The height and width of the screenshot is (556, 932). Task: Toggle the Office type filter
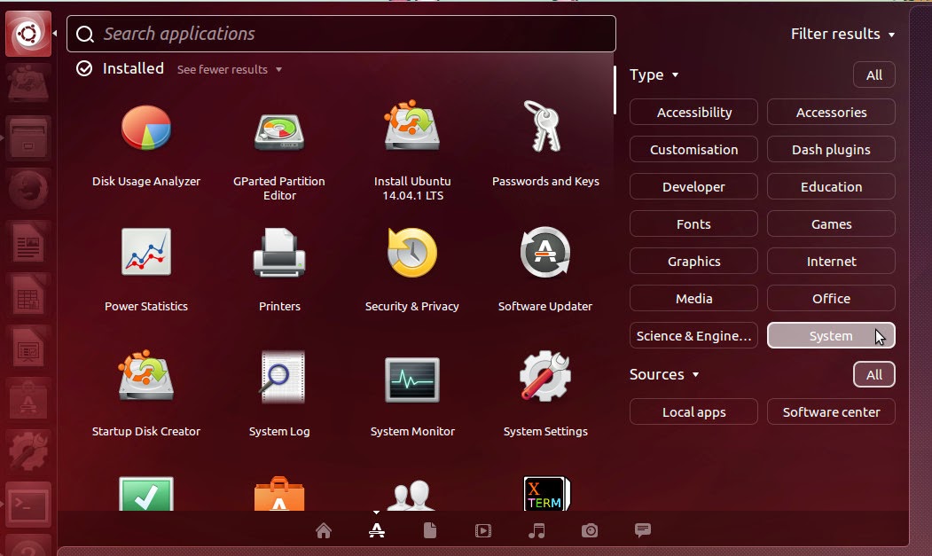coord(831,299)
